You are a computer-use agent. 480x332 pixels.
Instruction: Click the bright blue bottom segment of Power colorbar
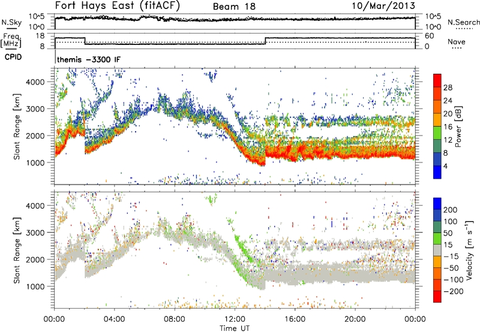[x=437, y=172]
